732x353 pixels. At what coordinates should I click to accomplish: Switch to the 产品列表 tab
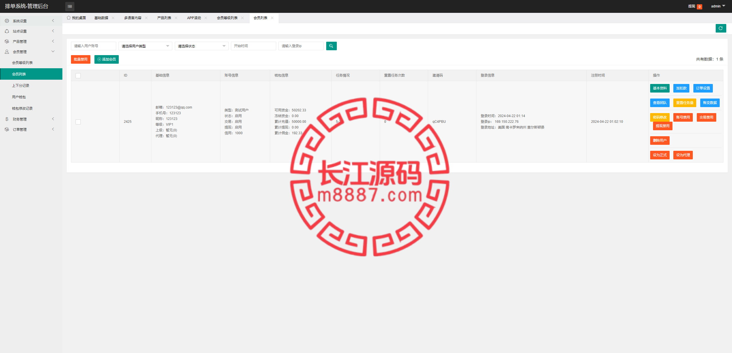pos(164,18)
